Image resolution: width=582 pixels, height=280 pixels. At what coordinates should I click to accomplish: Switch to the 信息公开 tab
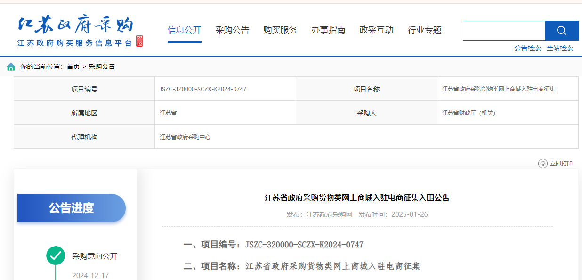point(185,29)
